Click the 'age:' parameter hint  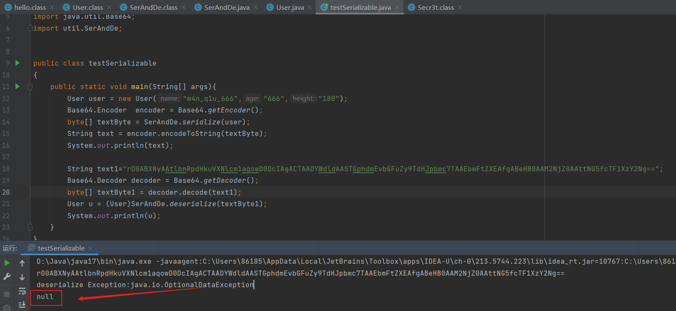tap(252, 98)
